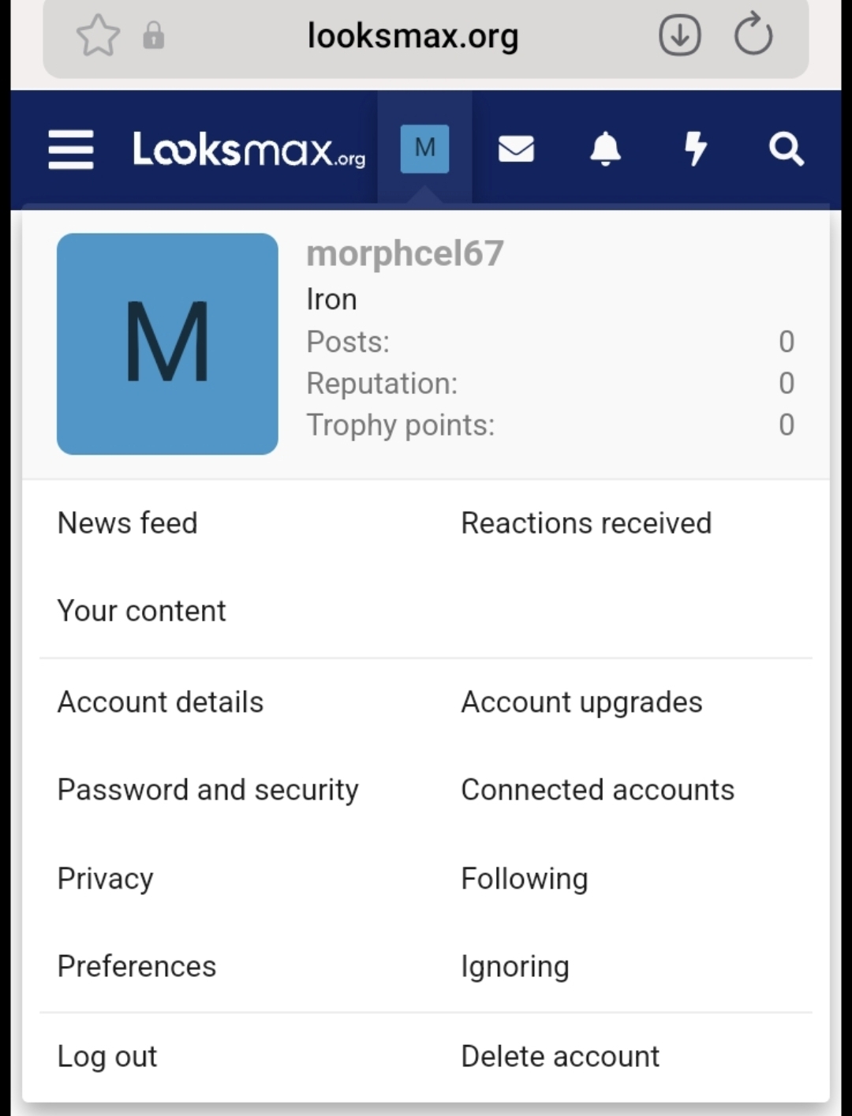Screen dimensions: 852x1116
Task: Click the lightning bolt what's new icon
Action: tap(695, 148)
